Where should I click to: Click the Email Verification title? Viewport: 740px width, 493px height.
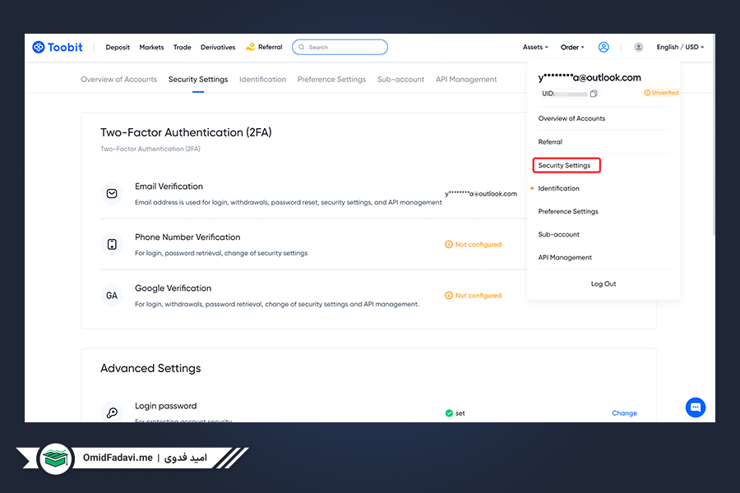coord(169,187)
